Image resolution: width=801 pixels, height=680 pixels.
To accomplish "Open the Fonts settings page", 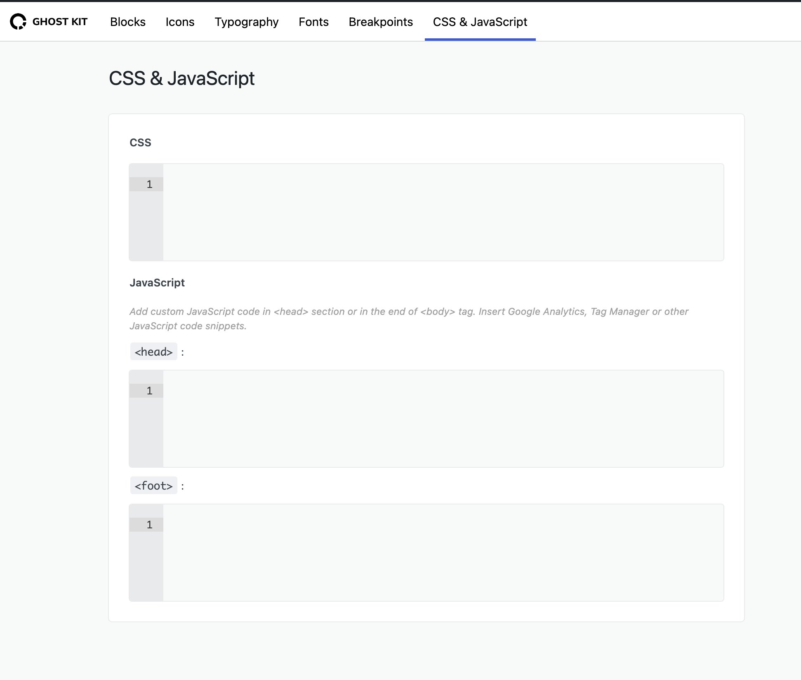I will point(313,22).
